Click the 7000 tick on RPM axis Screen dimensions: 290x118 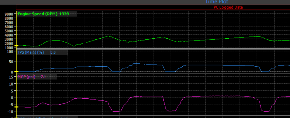point(9,22)
